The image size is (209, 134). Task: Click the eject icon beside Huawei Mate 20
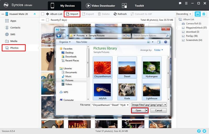(x=35, y=14)
